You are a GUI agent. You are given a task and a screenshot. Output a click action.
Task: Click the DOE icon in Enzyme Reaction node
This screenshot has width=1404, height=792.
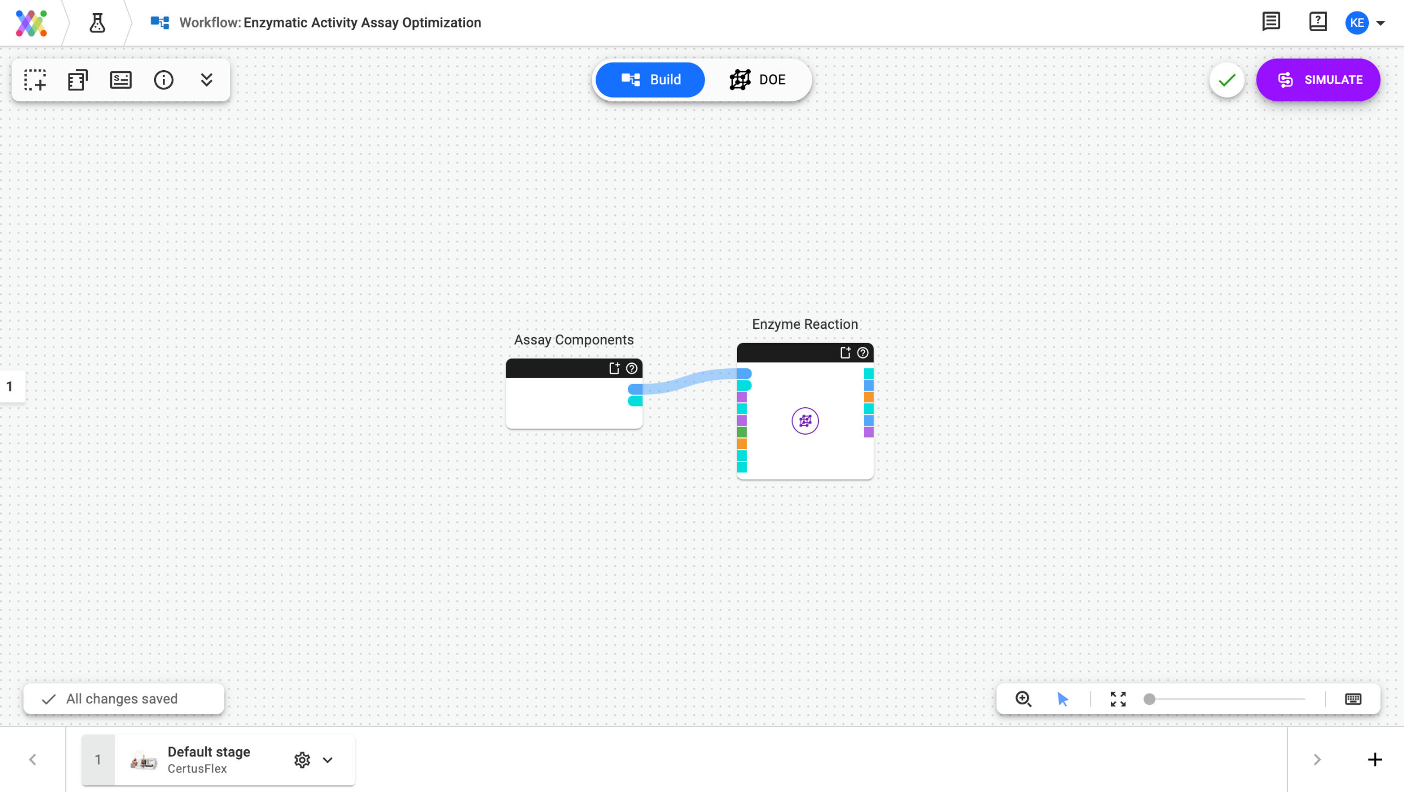click(x=805, y=421)
